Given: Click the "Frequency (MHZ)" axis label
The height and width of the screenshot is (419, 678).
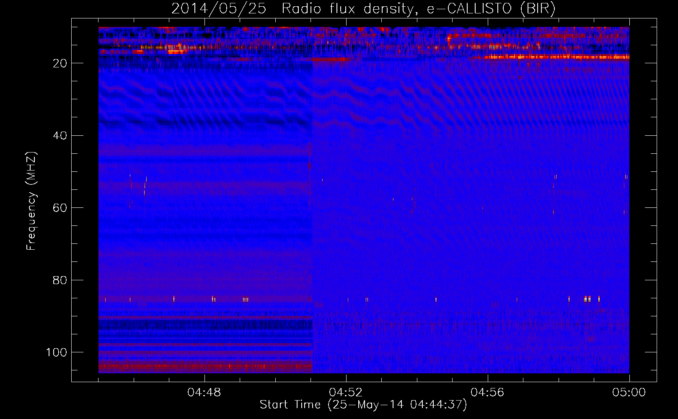Looking at the screenshot, I should 31,201.
